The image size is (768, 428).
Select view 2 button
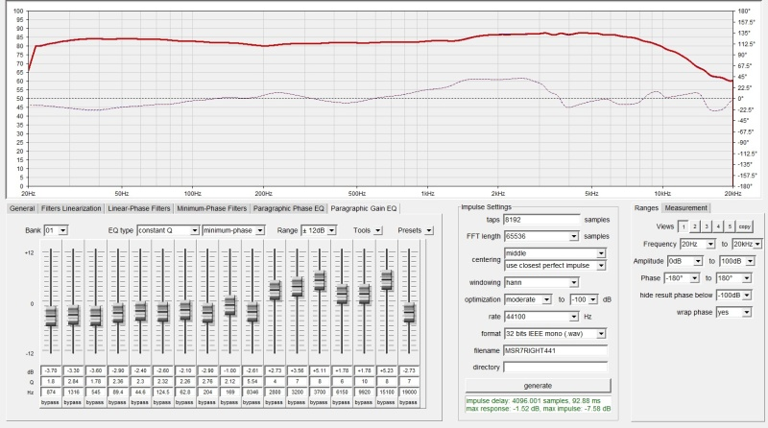pyautogui.click(x=695, y=226)
